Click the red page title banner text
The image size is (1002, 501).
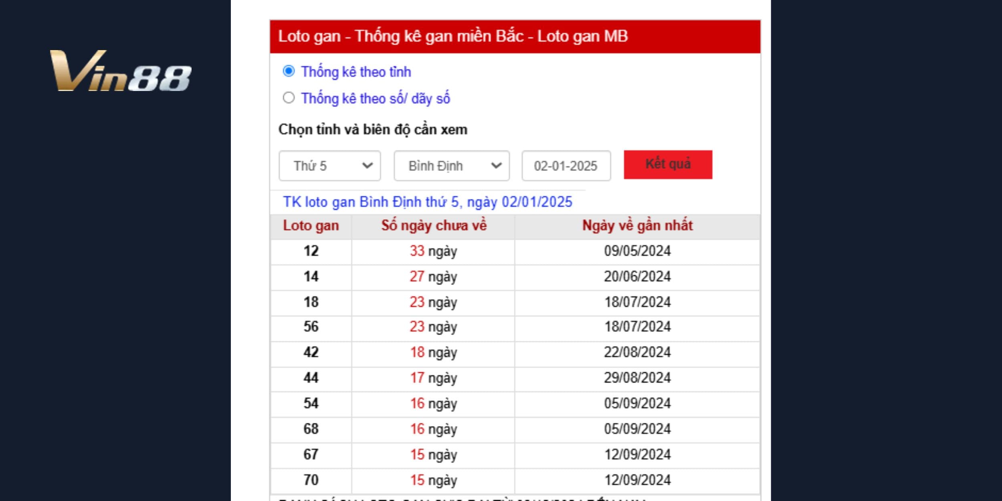pos(453,36)
